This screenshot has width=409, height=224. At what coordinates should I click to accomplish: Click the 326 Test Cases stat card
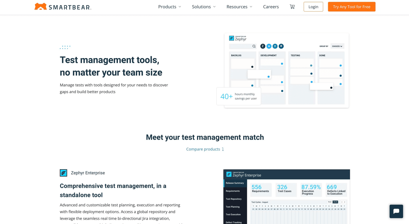[286, 190]
